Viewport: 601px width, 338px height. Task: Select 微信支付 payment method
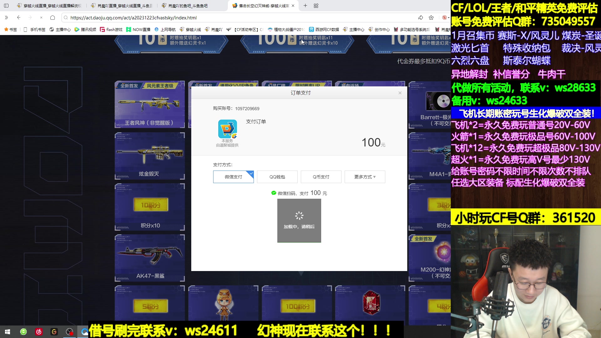234,177
